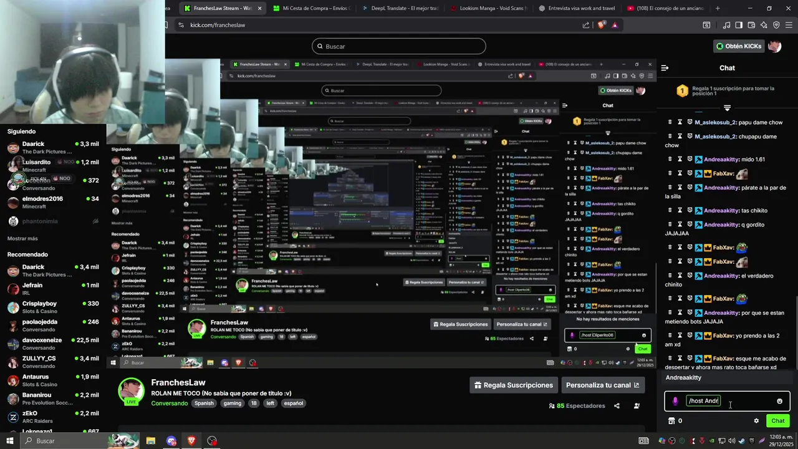Click Regala Suscripciones button
Image resolution: width=798 pixels, height=449 pixels.
(x=513, y=385)
